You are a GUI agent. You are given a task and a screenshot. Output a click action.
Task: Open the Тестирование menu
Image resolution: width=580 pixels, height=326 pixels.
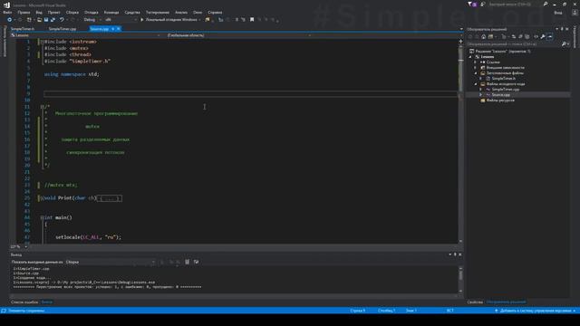(x=158, y=12)
